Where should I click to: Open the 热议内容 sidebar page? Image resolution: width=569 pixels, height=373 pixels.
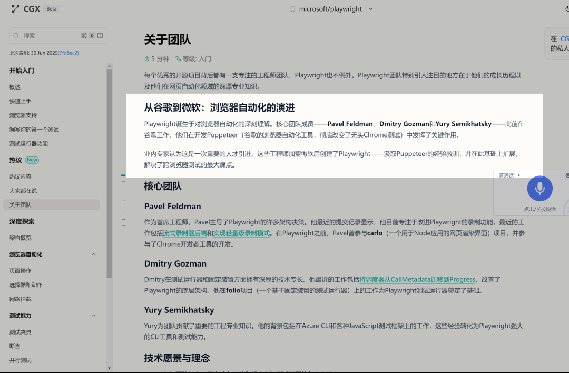click(x=21, y=176)
